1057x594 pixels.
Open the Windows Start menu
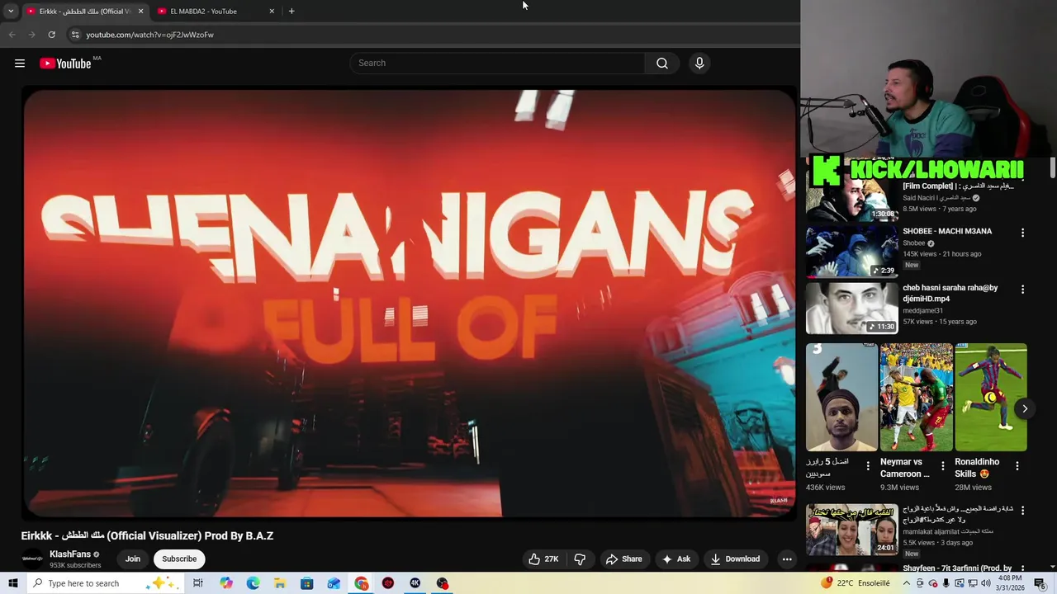[13, 583]
